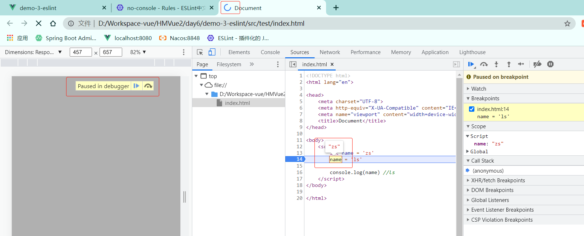This screenshot has height=236, width=584.
Task: Click the viewport height field showing 657
Action: [x=111, y=52]
